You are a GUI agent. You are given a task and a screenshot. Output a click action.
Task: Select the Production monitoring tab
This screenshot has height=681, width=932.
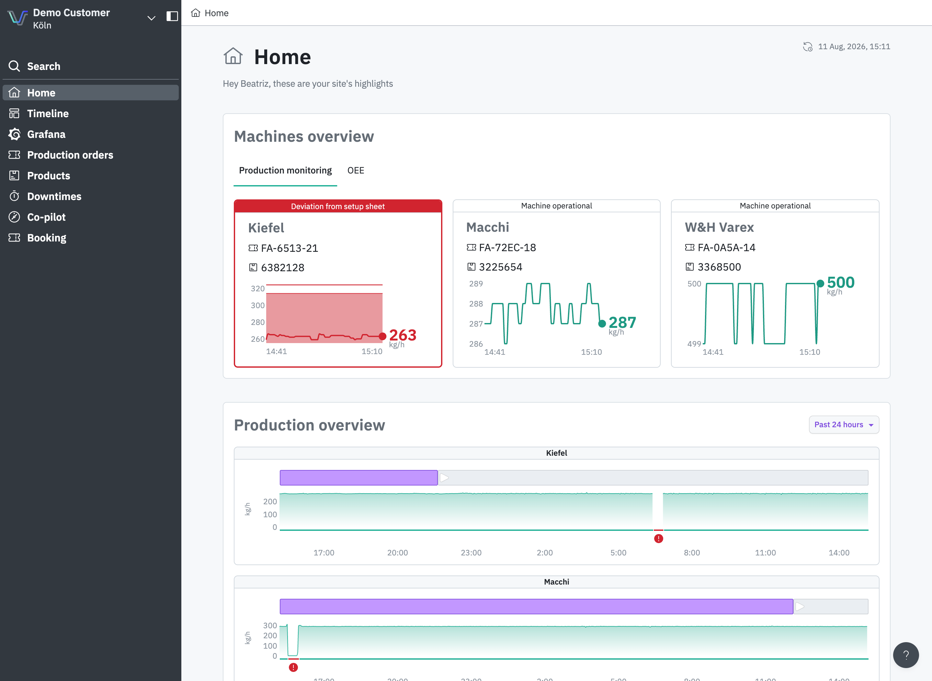pos(285,170)
